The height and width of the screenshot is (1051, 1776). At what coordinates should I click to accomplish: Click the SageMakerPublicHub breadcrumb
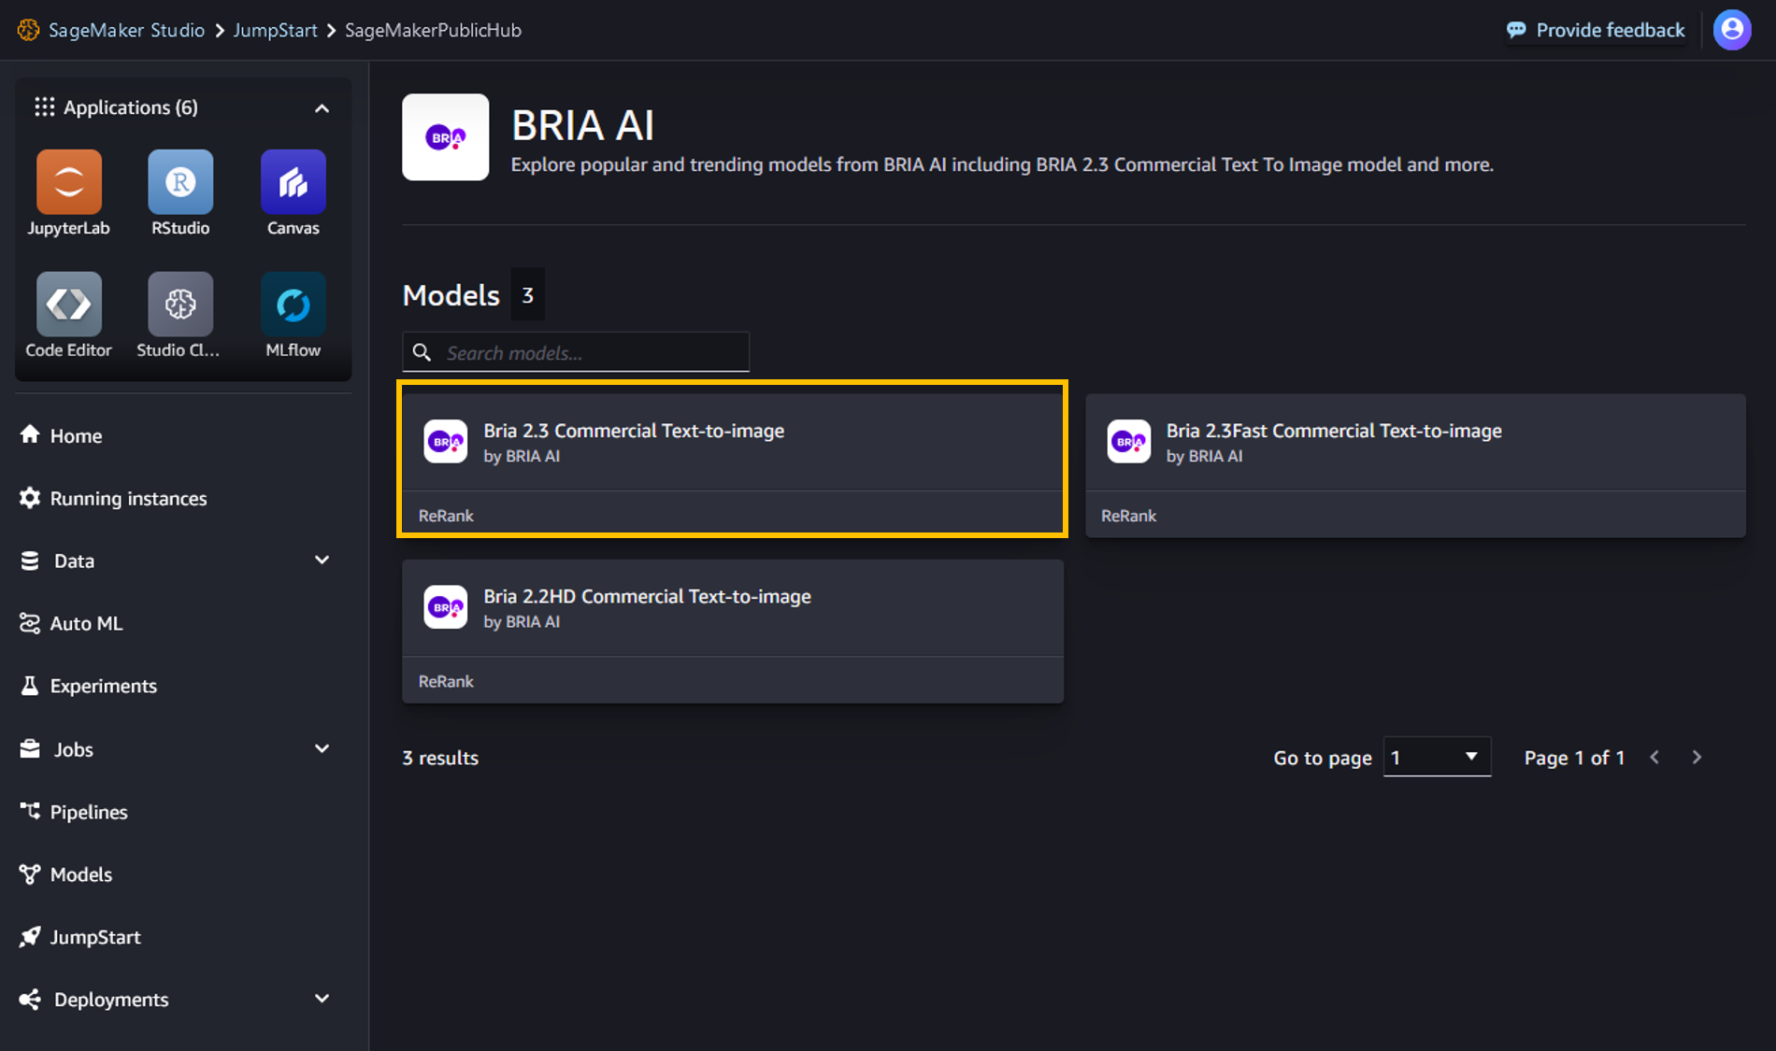coord(433,30)
